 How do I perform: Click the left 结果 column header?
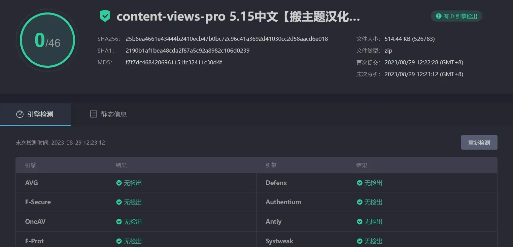[121, 165]
